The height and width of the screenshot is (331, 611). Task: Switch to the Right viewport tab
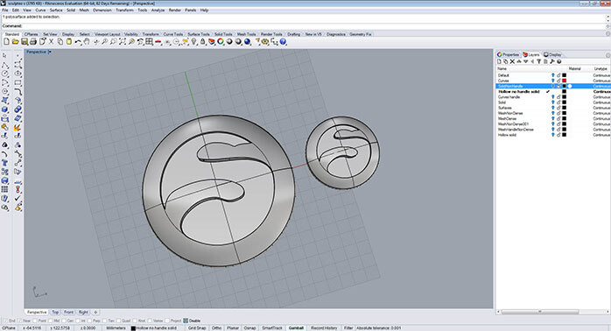click(x=83, y=313)
